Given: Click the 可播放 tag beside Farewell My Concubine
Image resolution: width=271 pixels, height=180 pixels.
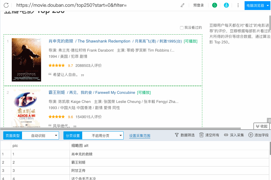Looking at the screenshot, I should pyautogui.click(x=144, y=93).
